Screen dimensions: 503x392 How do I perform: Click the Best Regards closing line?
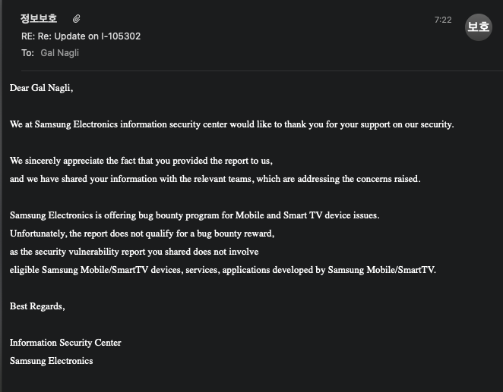pos(37,306)
